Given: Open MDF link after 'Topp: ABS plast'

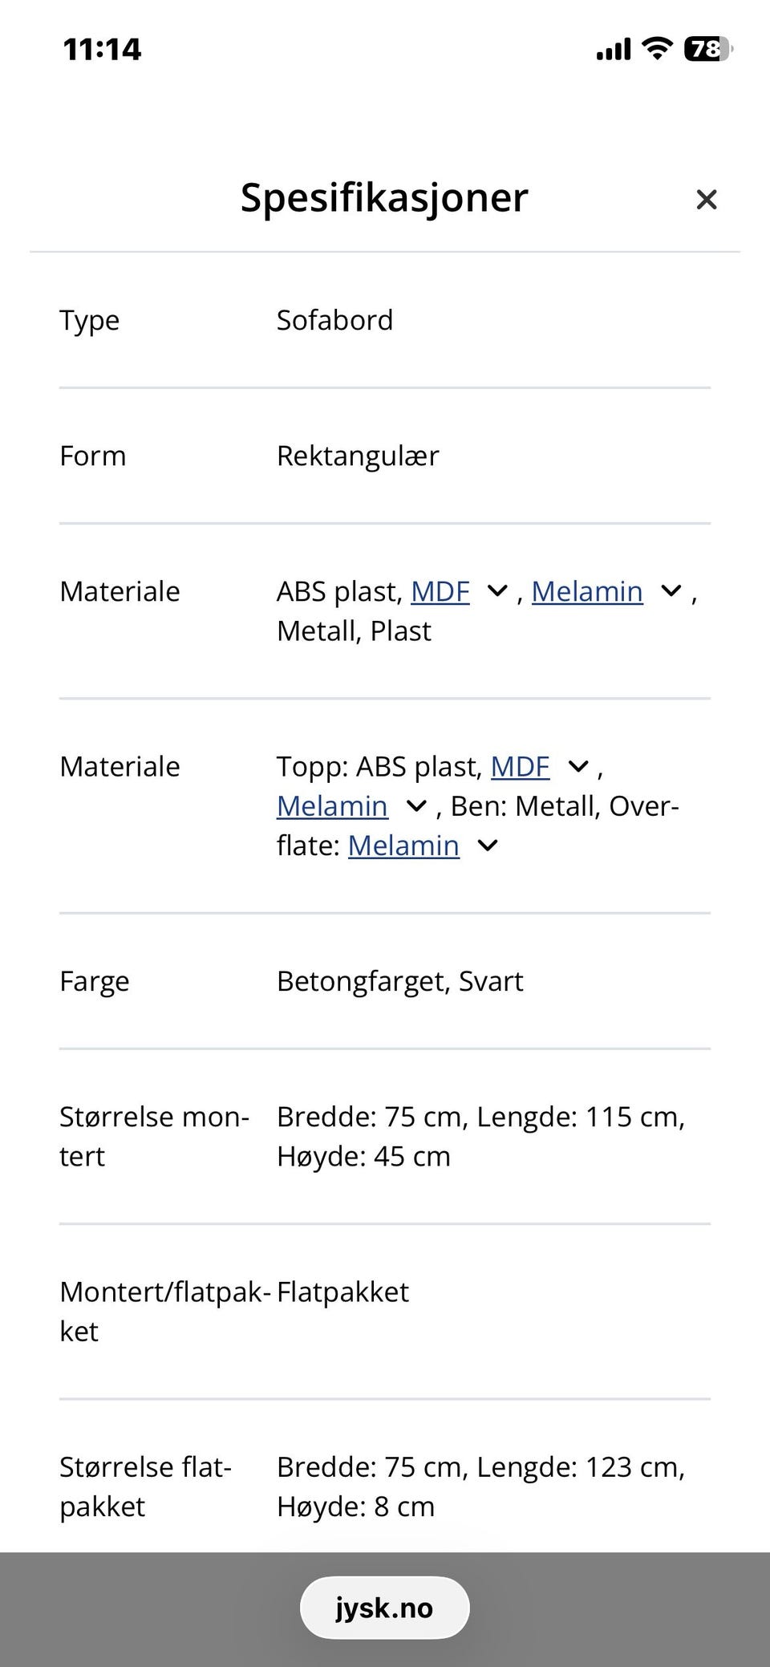Looking at the screenshot, I should click(520, 766).
